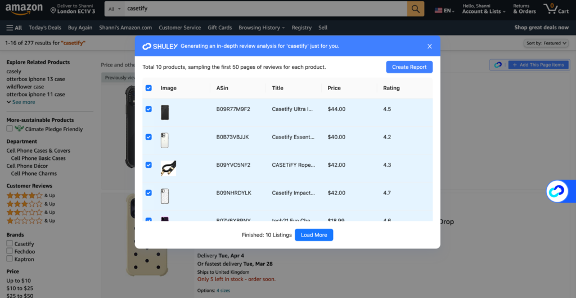The width and height of the screenshot is (576, 298).
Task: Click the 4.7 rating cell
Action: click(x=387, y=193)
